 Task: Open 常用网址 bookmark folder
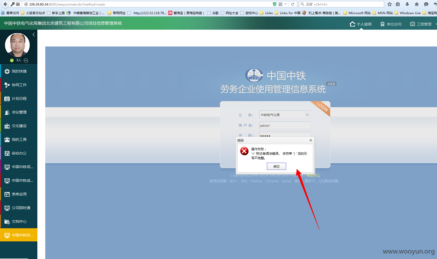click(x=117, y=13)
